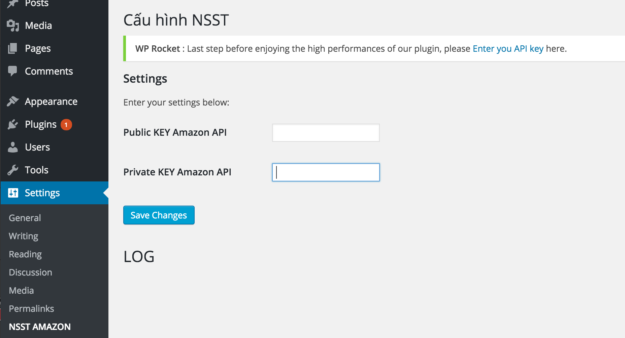625x338 pixels.
Task: Focus the Public KEY Amazon API field
Action: (x=326, y=133)
